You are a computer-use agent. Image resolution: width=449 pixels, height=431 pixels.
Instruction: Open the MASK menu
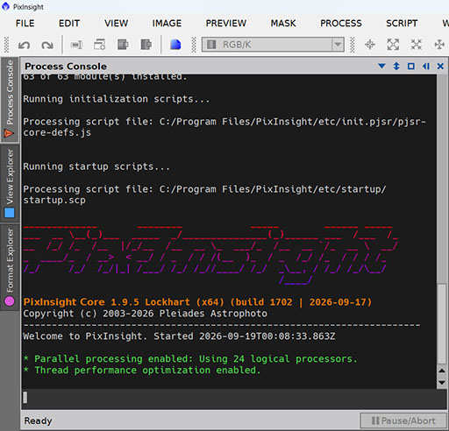point(283,23)
